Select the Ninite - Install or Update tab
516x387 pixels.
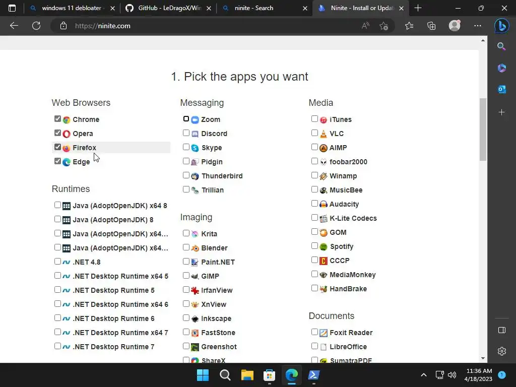tap(361, 8)
